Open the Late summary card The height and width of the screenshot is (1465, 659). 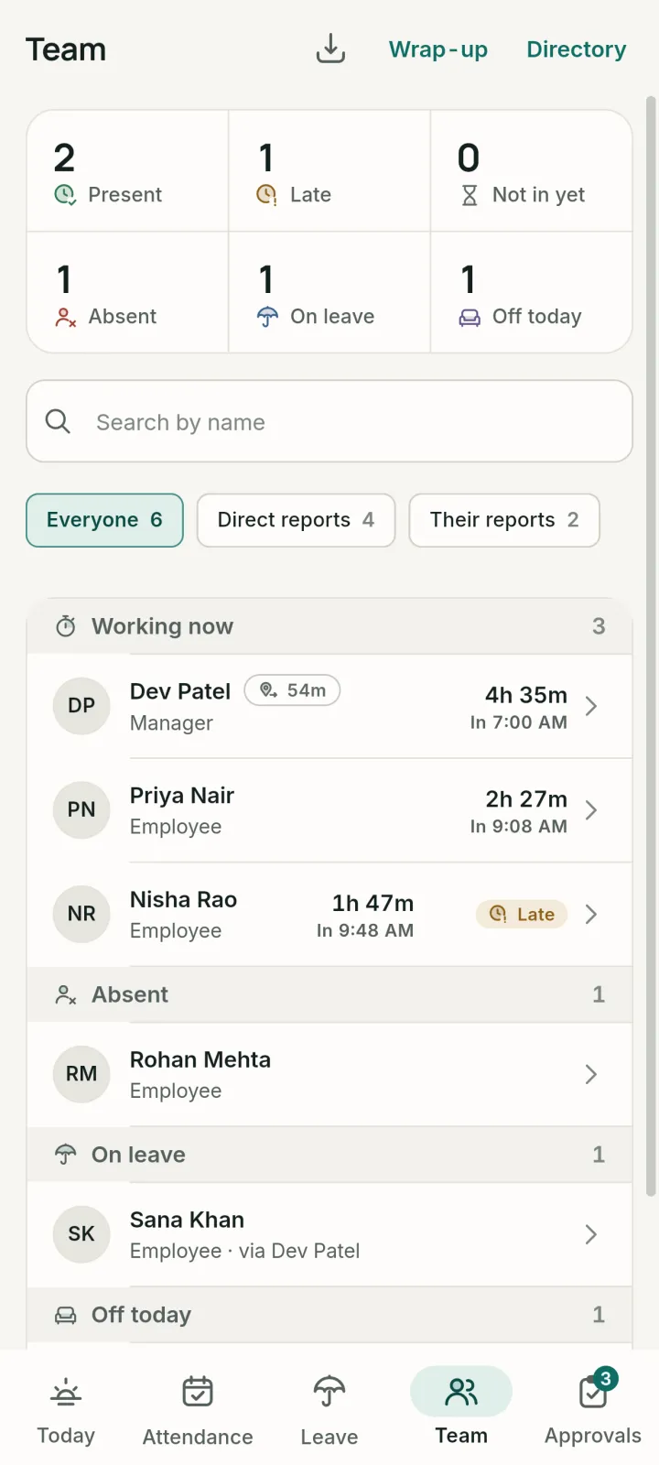pyautogui.click(x=329, y=171)
